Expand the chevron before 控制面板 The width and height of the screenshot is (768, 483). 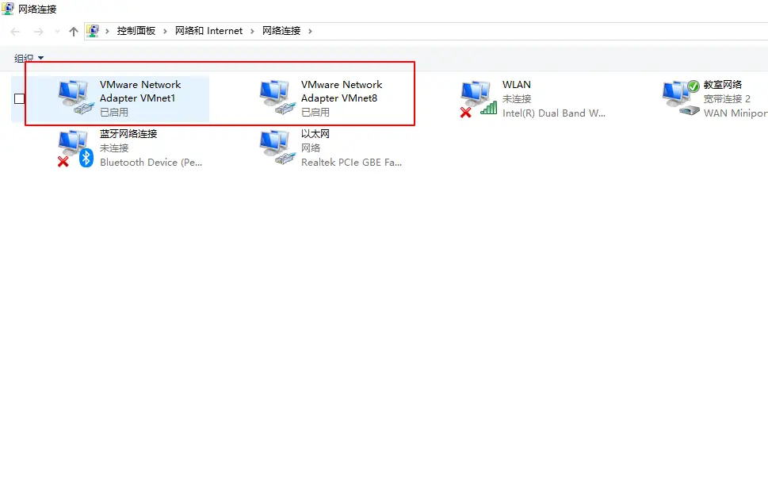(x=107, y=32)
